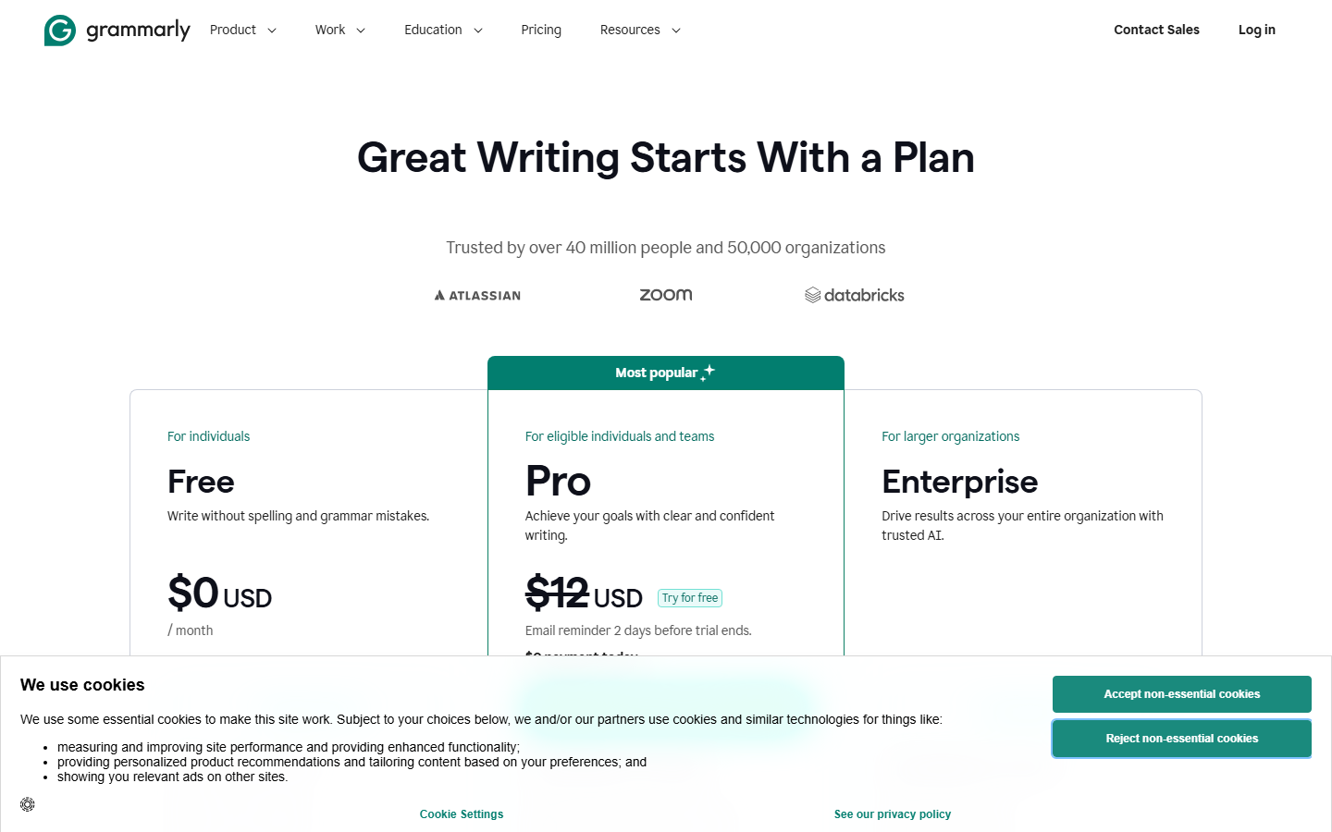Accept non-essential cookies
This screenshot has height=832, width=1332.
[1181, 693]
